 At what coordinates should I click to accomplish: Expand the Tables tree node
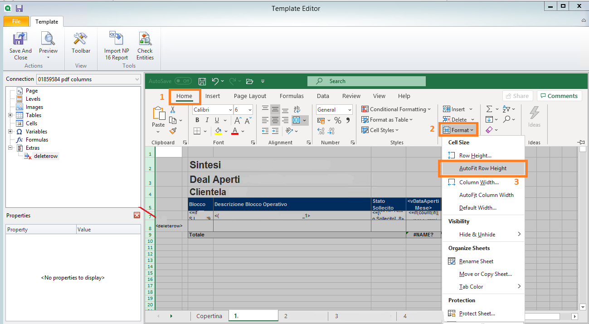(x=10, y=115)
